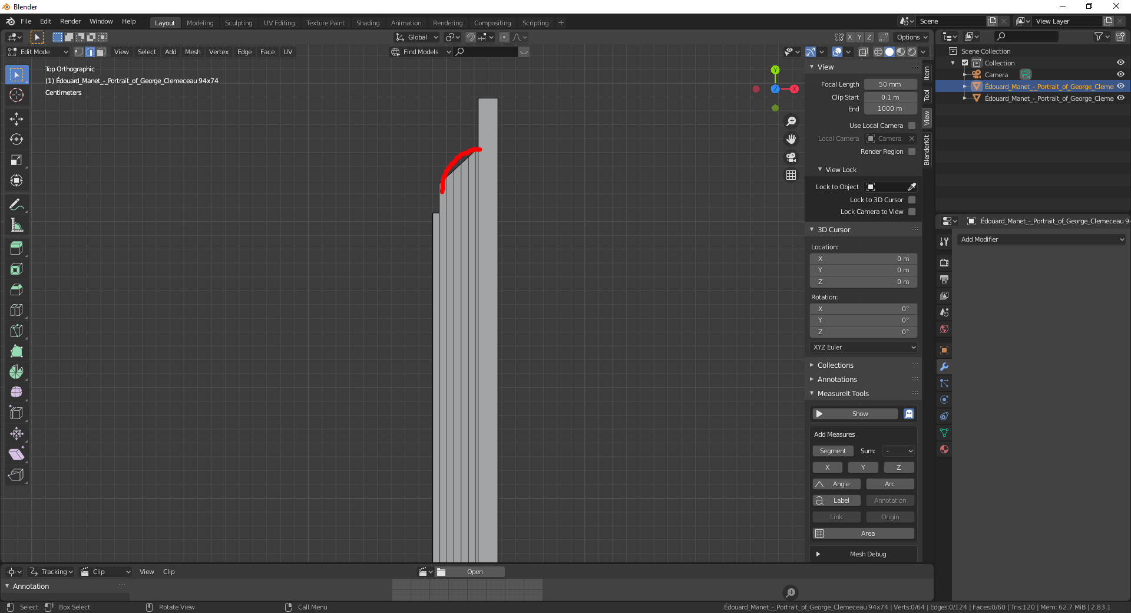Screen dimensions: 1131x613
Task: Open XYZ Euler rotation mode dropdown
Action: click(x=864, y=347)
